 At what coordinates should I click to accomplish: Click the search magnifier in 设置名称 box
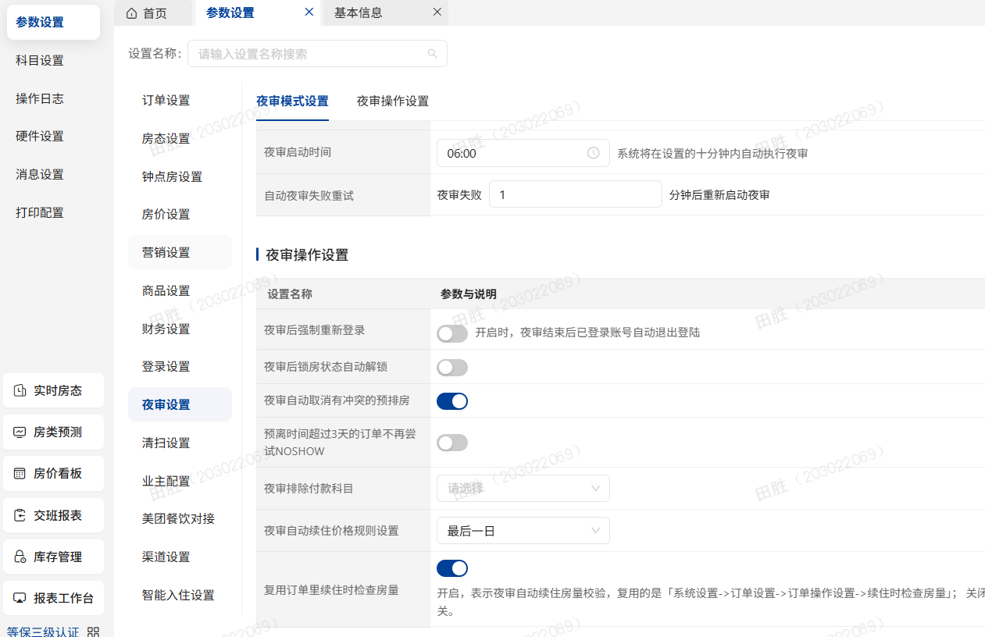(432, 53)
